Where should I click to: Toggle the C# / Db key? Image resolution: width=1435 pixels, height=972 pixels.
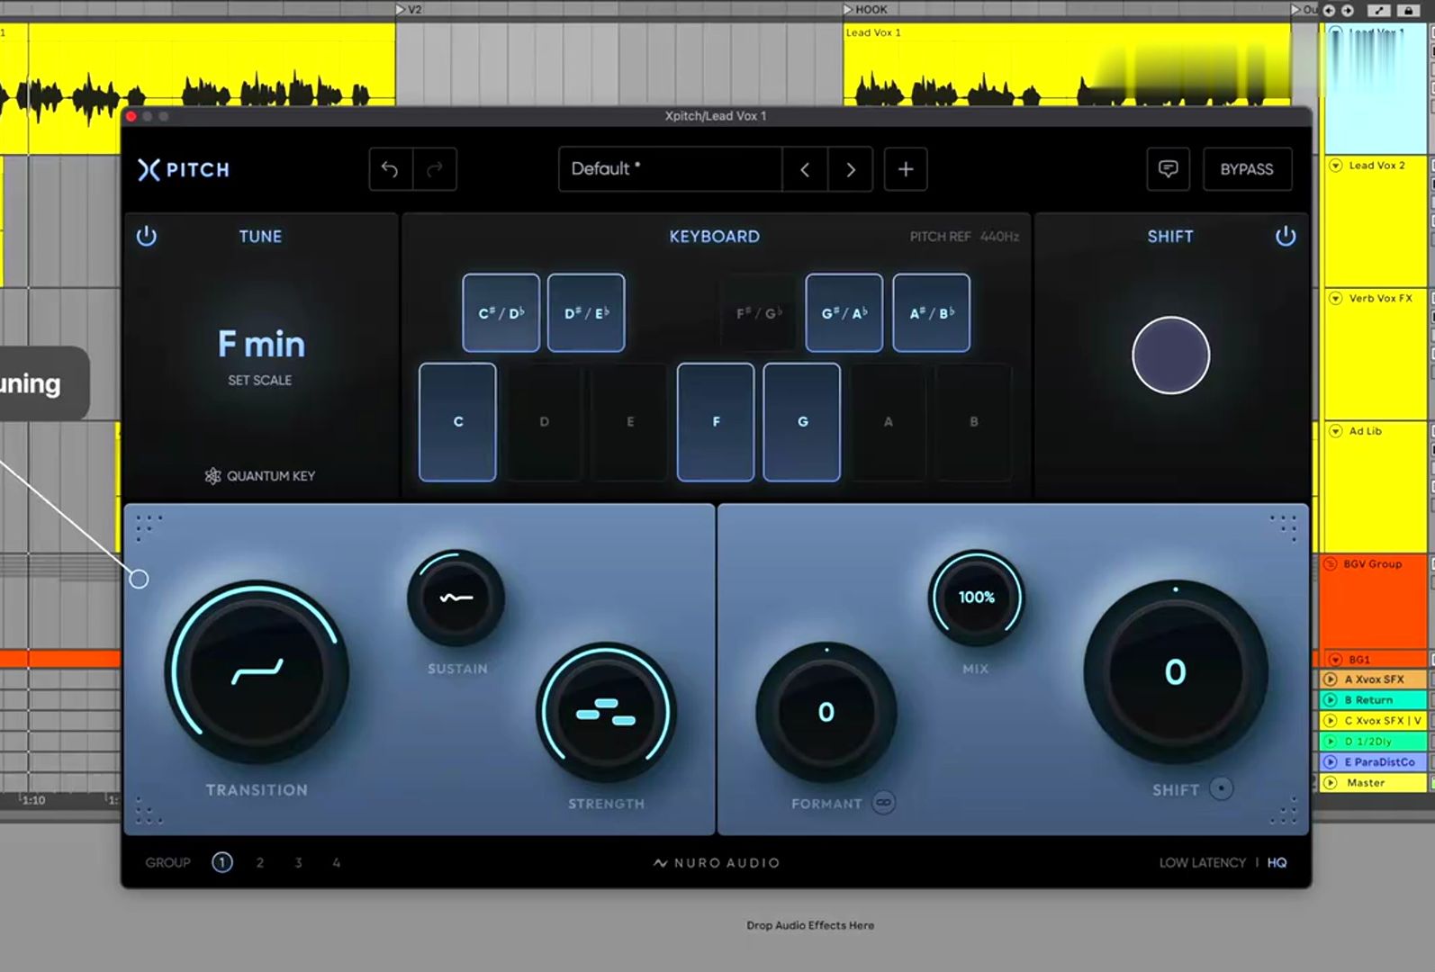coord(501,312)
